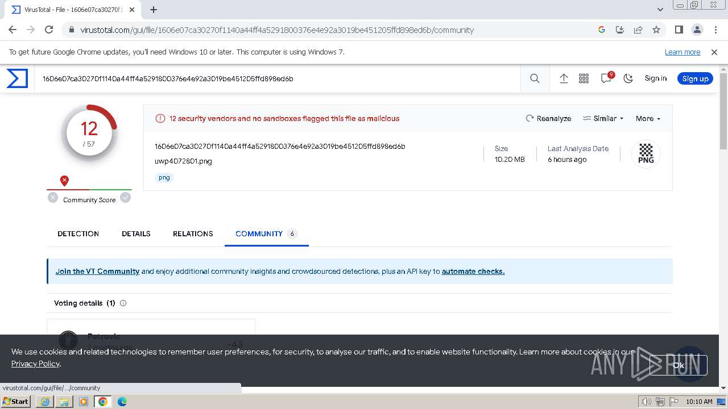Click the browser back arrow
This screenshot has width=728, height=409.
(x=13, y=30)
